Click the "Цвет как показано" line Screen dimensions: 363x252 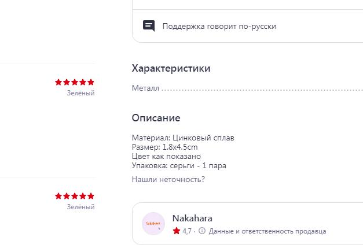point(166,157)
